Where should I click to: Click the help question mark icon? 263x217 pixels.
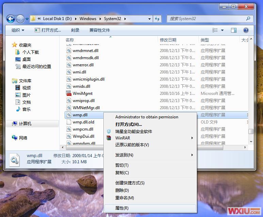point(246,30)
